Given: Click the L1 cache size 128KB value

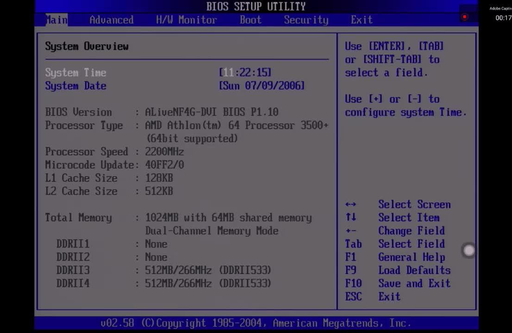Looking at the screenshot, I should tap(159, 178).
